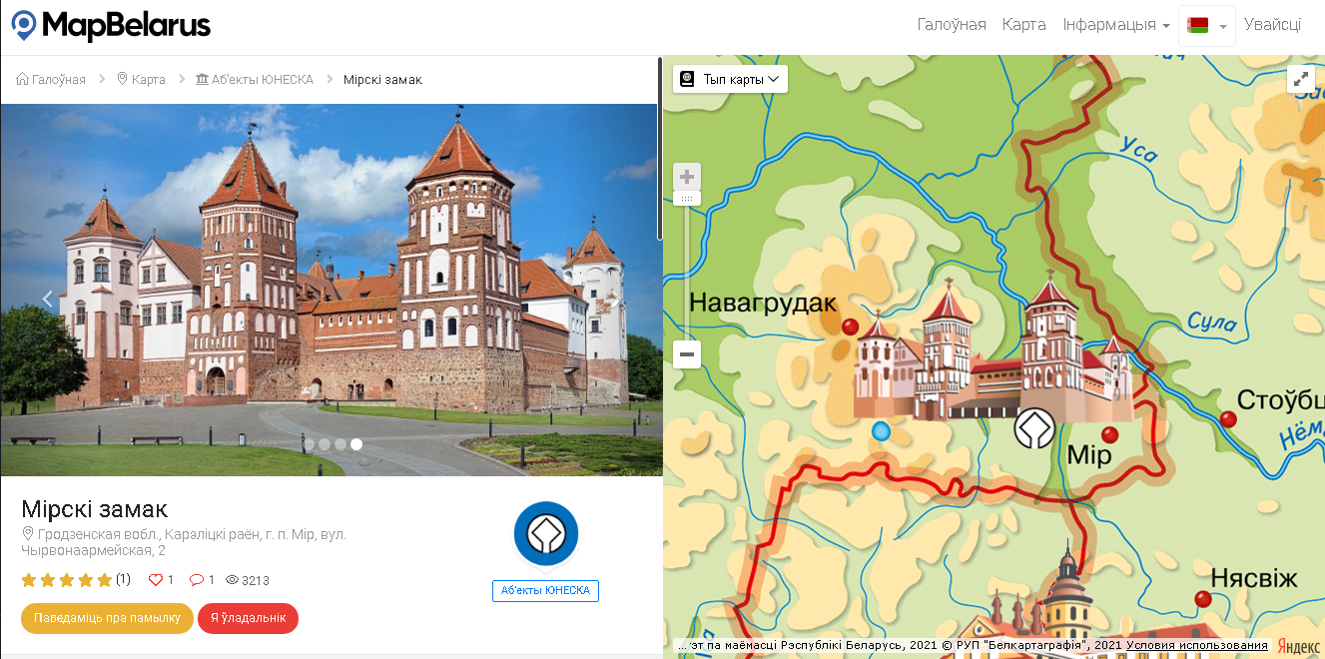
Task: Select the Мірскі замак heading text
Action: pos(95,508)
